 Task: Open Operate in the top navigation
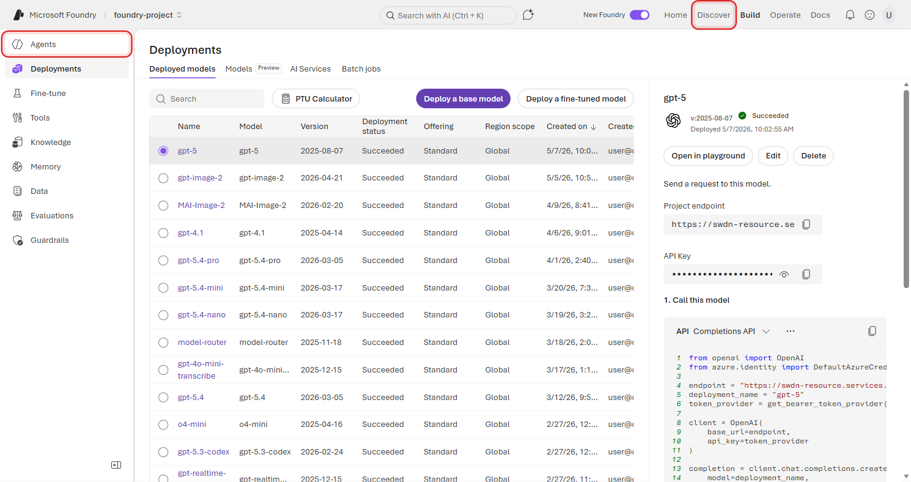(785, 15)
